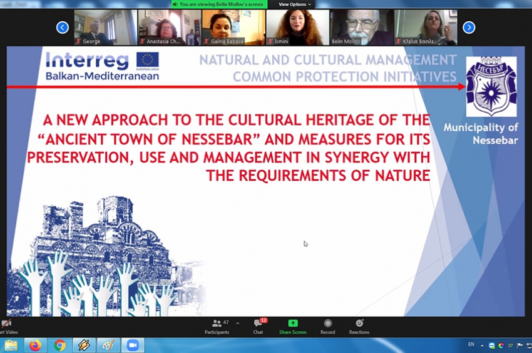Open Firefox from the taskbar
Image resolution: width=532 pixels, height=353 pixels.
point(35,345)
